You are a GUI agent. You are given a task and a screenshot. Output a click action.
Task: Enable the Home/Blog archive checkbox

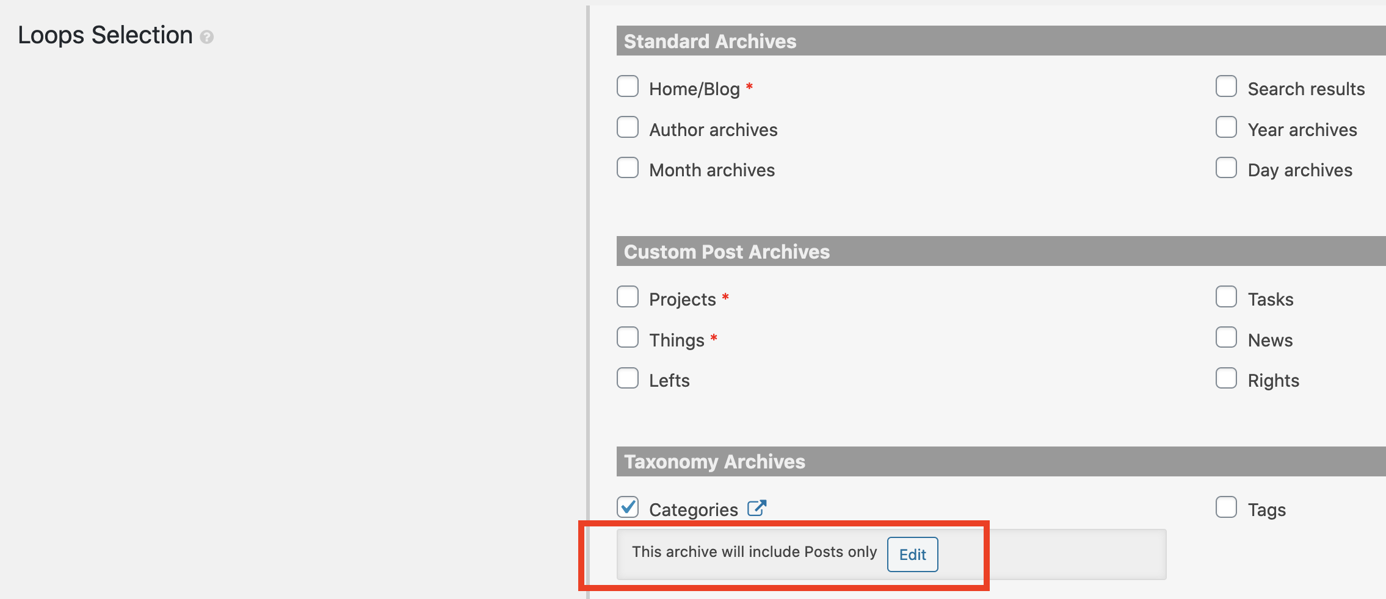pyautogui.click(x=628, y=87)
